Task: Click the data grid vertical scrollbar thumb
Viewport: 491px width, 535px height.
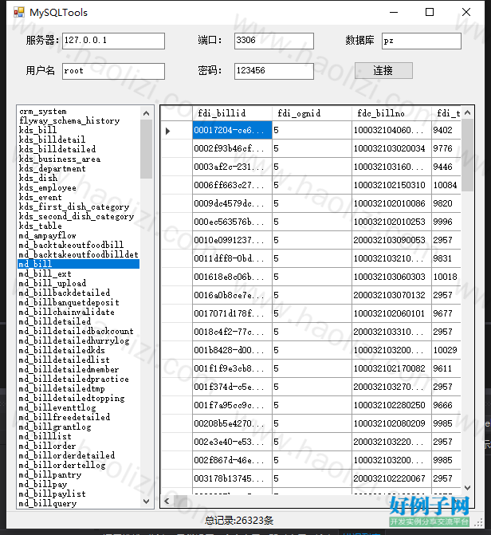Action: [467, 155]
